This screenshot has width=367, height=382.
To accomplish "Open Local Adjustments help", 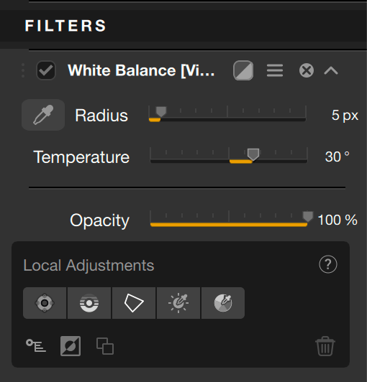I will pos(328,264).
